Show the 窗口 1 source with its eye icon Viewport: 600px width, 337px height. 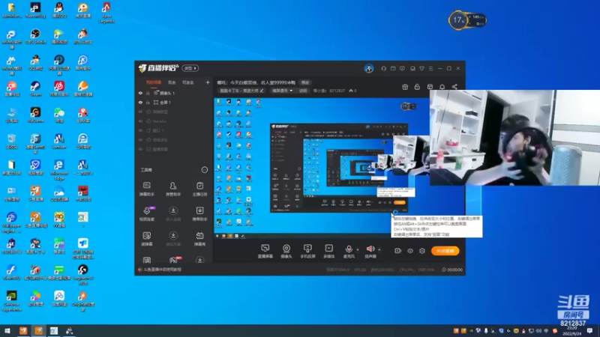click(140, 130)
